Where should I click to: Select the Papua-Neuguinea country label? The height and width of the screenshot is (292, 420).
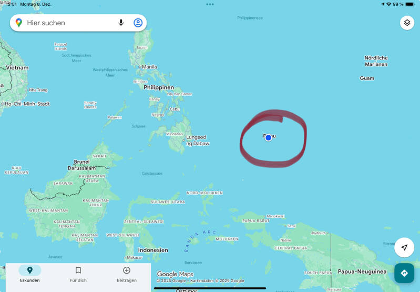pyautogui.click(x=362, y=271)
